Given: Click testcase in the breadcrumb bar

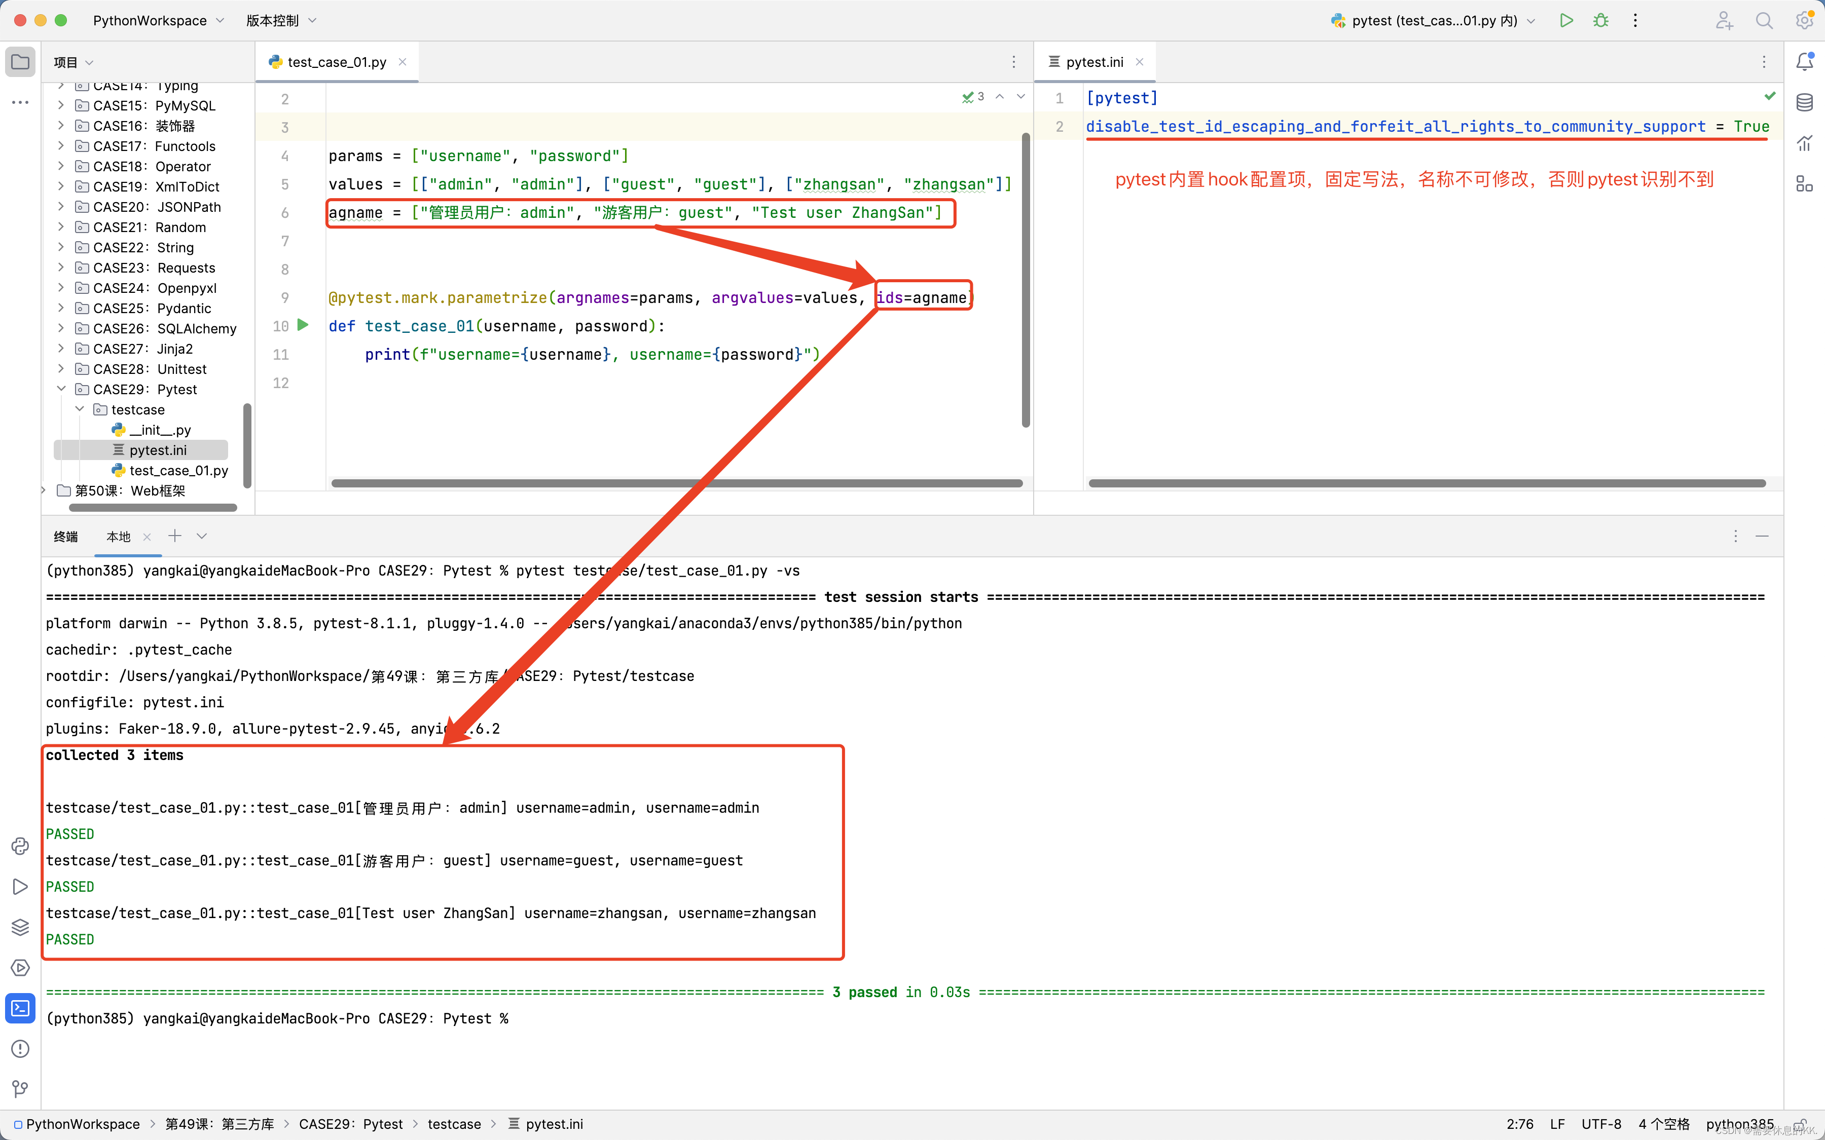Looking at the screenshot, I should [454, 1123].
